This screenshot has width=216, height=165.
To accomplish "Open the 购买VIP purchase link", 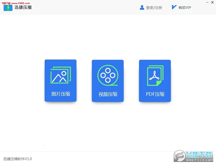I will [x=185, y=8].
